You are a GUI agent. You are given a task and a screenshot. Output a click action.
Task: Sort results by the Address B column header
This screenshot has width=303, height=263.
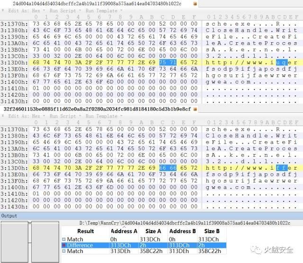point(182,231)
